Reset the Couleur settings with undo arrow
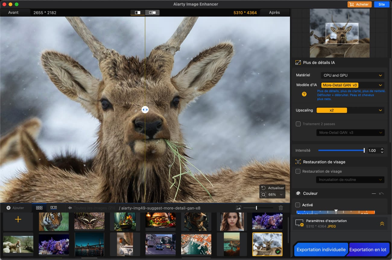Screen dimensions: 392x260 point(381,193)
